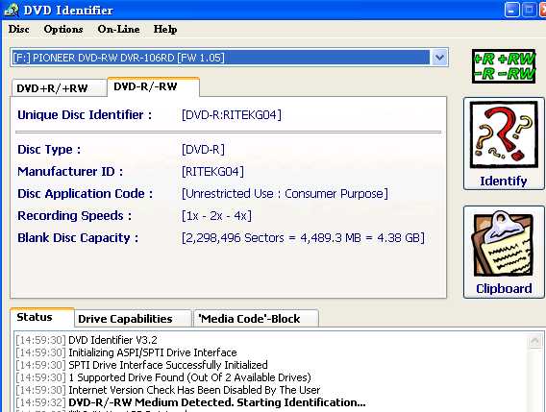Open the Disc menu
The image size is (546, 412).
[19, 29]
